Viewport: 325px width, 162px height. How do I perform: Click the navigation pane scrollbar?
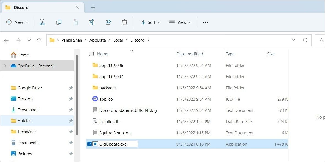77,95
